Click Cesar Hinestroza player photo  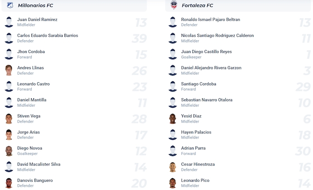click(172, 167)
